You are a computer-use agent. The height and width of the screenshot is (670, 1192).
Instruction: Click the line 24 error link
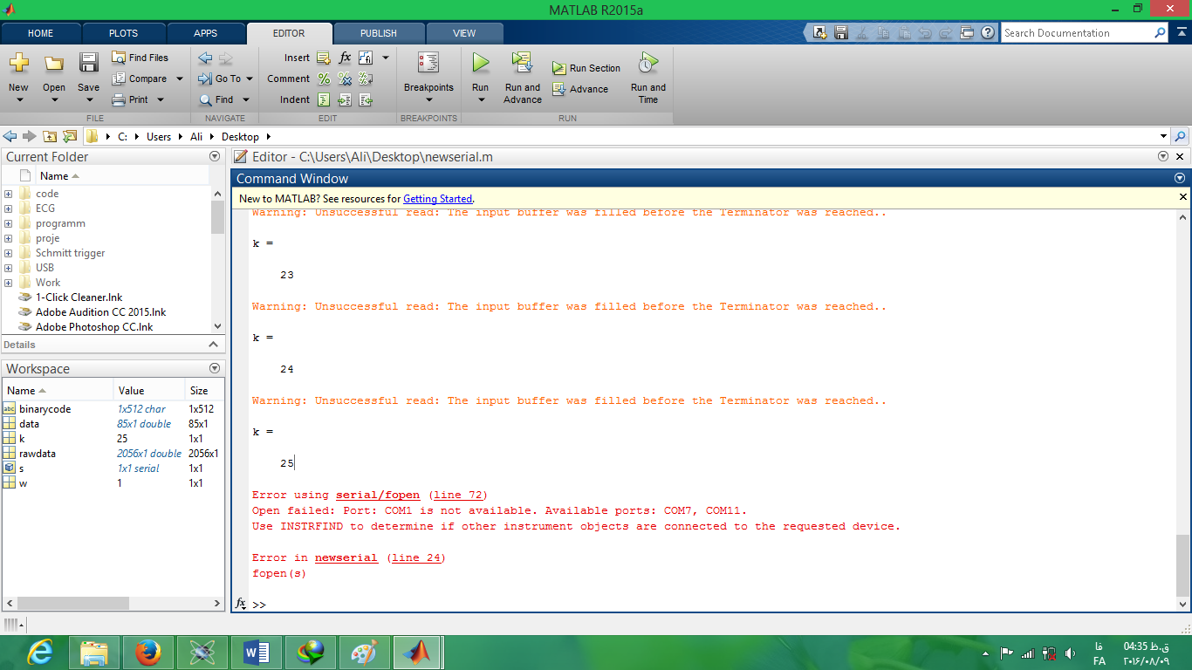416,558
